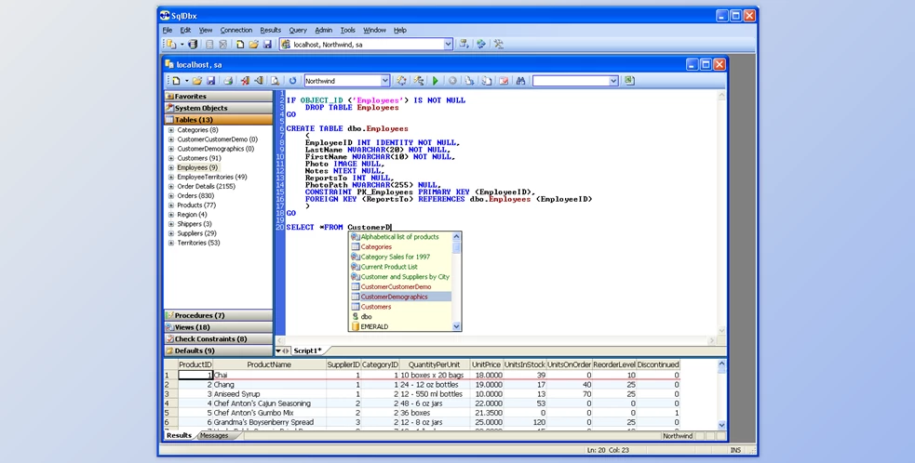Select the Customers (91) table in the tree
915x463 pixels.
199,158
